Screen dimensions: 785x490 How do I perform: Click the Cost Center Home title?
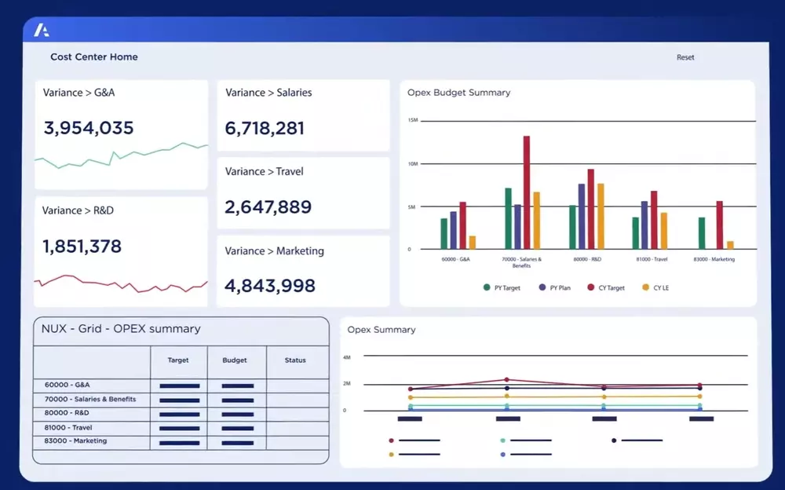point(94,57)
